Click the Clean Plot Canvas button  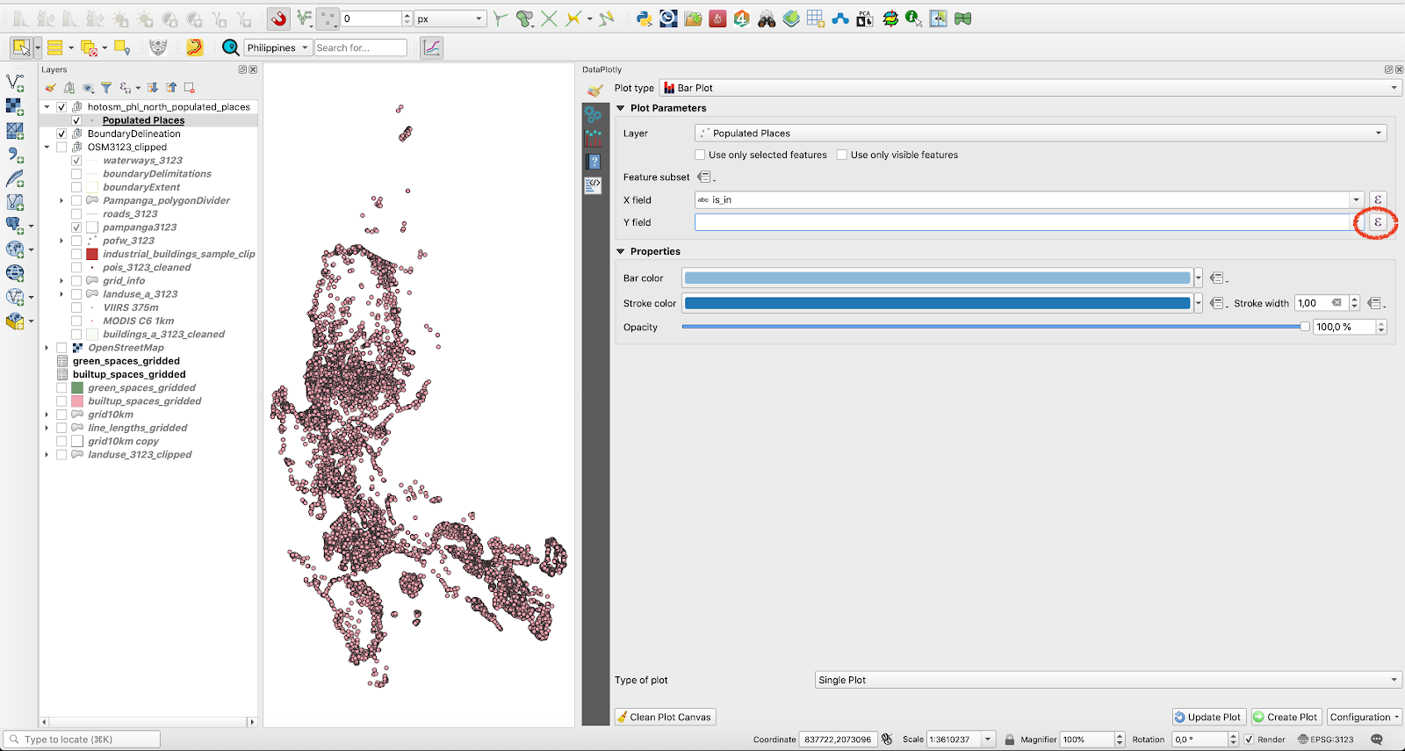tap(665, 717)
